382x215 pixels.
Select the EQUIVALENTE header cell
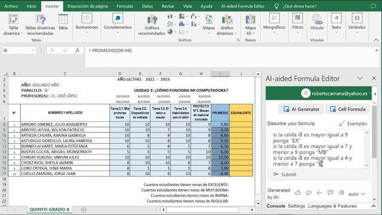(241, 113)
